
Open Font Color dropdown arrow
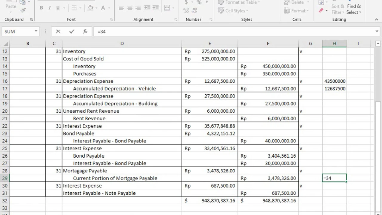[109, 8]
